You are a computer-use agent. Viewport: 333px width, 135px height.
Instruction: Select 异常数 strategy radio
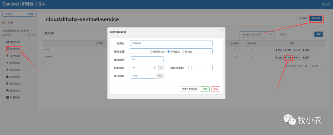183,51
